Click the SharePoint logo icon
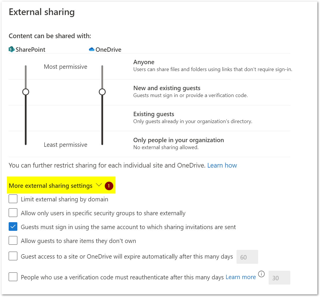 12,49
